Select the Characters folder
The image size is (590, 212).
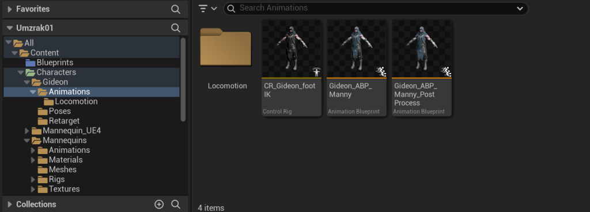(x=56, y=72)
